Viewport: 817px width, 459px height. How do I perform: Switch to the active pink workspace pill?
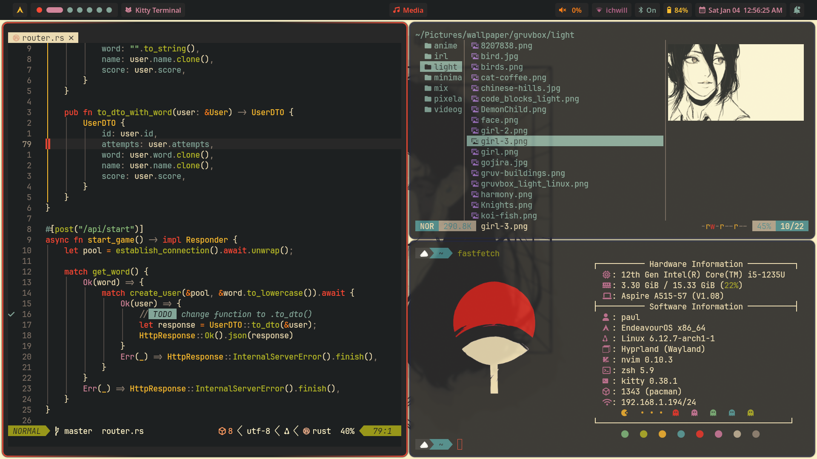(x=54, y=10)
